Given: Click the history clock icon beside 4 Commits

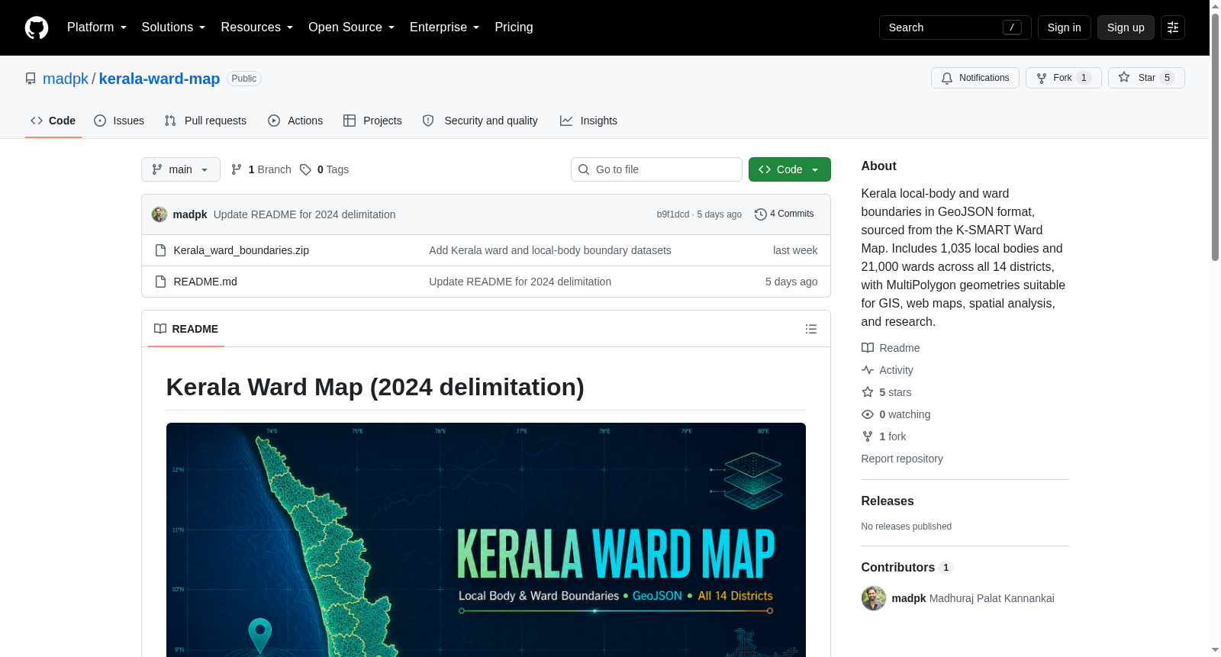Looking at the screenshot, I should coord(760,214).
